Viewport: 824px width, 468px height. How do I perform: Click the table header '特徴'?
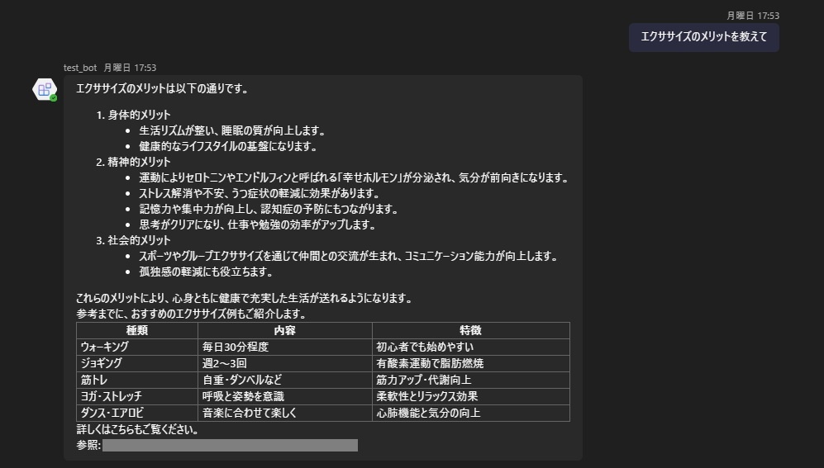pos(471,330)
